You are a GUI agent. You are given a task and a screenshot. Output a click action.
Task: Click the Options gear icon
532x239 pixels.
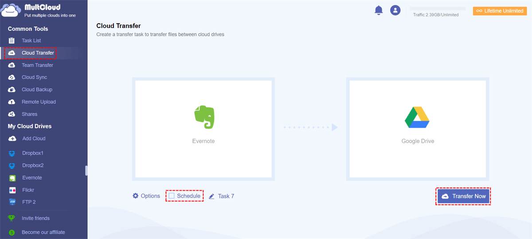pos(136,196)
